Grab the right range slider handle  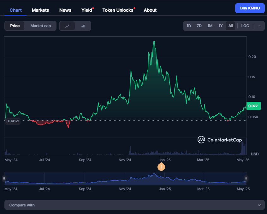click(246, 178)
